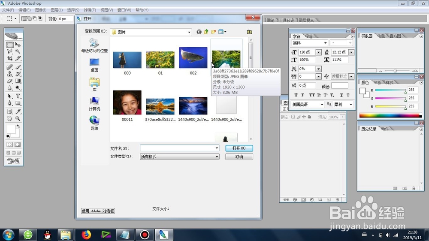Open the 图像(I) menu
Viewport: 429px width, 241px height.
(40, 10)
